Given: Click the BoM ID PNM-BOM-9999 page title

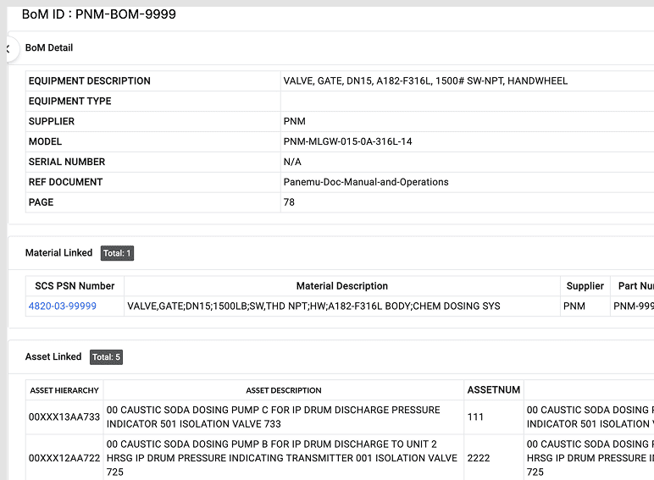Looking at the screenshot, I should 99,14.
